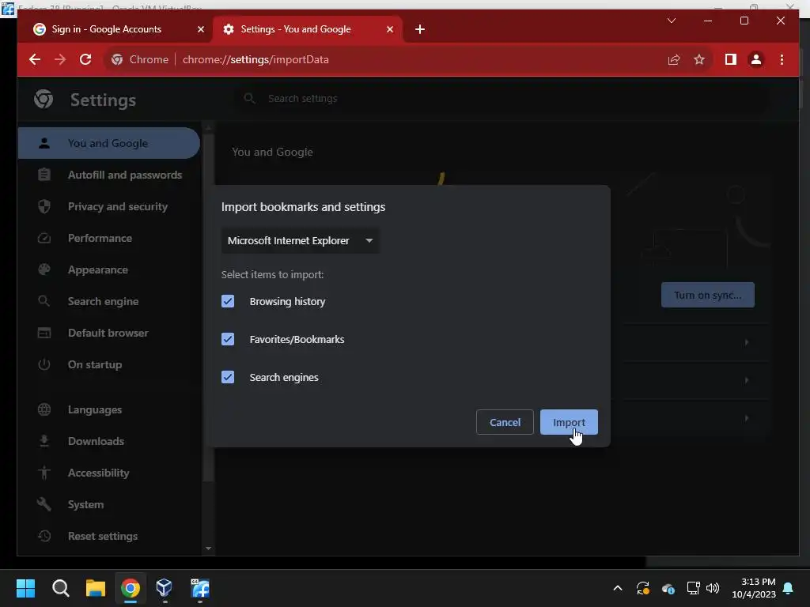Reload the settings page
This screenshot has width=810, height=607.
pyautogui.click(x=85, y=59)
